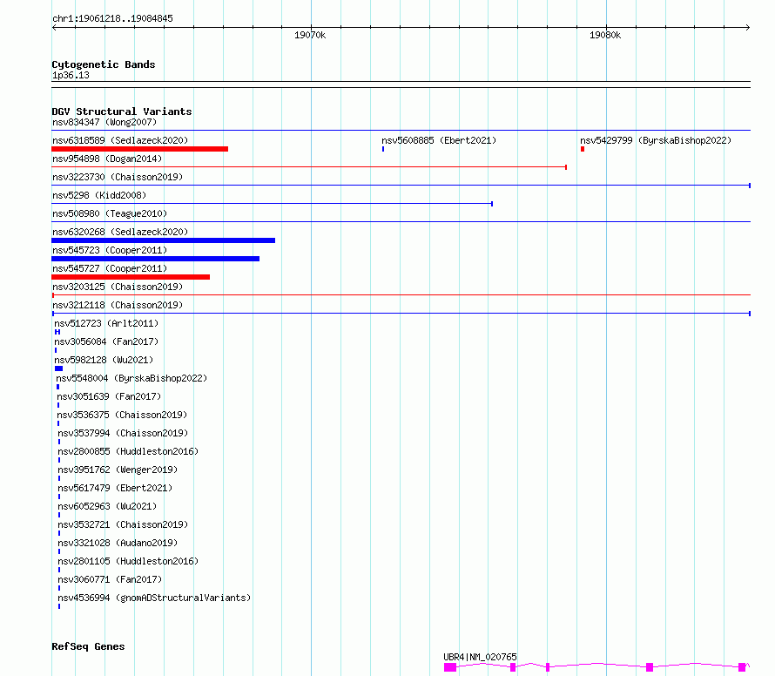
Task: Open variant nsv3203125 (Chaisson2019)
Action: coord(118,287)
